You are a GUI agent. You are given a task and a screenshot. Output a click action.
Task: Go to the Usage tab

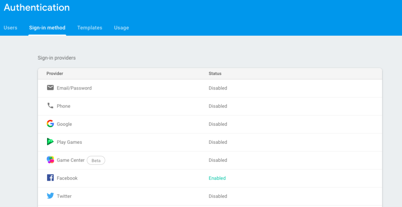[x=122, y=28]
